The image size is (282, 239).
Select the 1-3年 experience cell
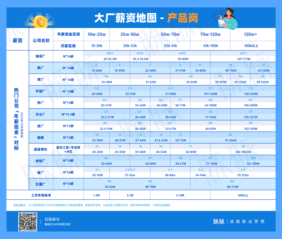(x=96, y=195)
